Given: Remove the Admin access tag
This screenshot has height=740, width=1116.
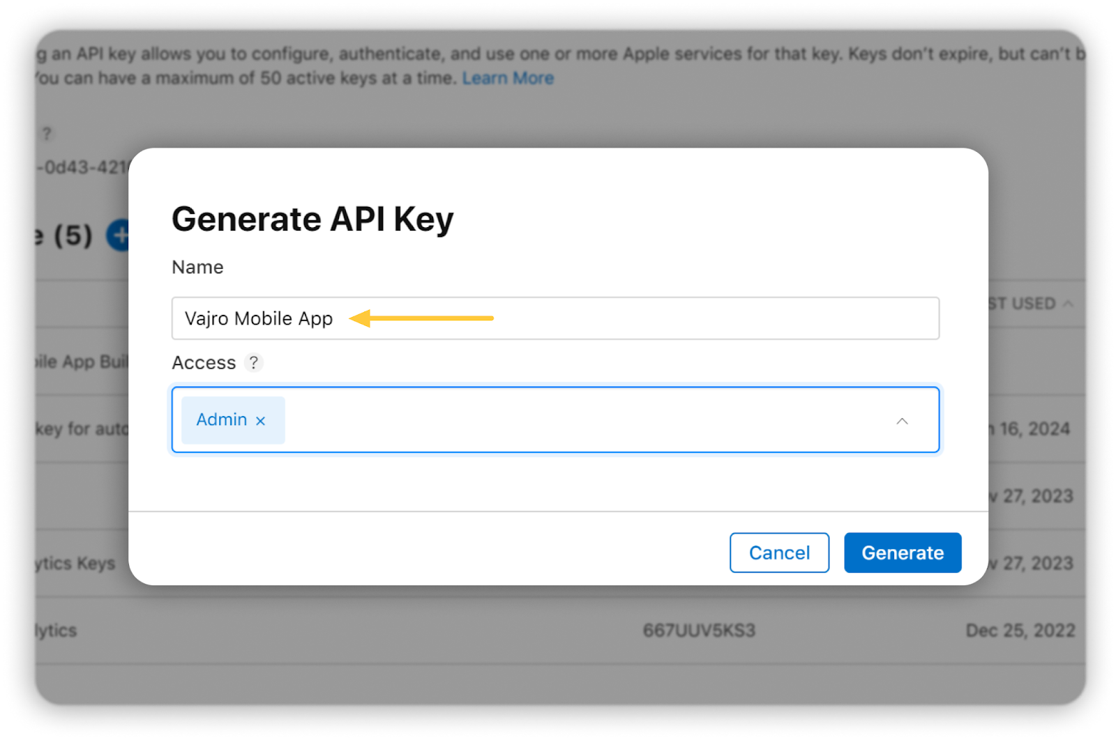Looking at the screenshot, I should click(x=261, y=421).
